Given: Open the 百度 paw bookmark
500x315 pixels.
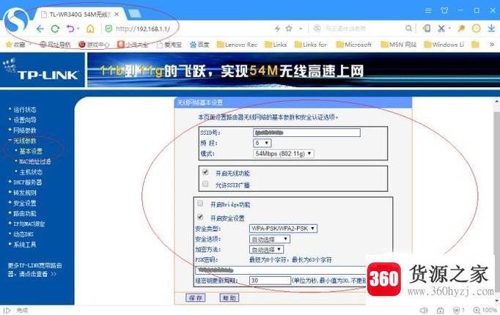Looking at the screenshot, I should click(x=199, y=45).
